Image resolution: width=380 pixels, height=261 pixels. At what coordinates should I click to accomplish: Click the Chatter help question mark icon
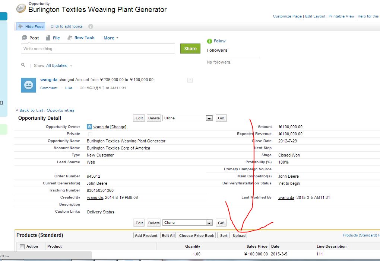91,26
